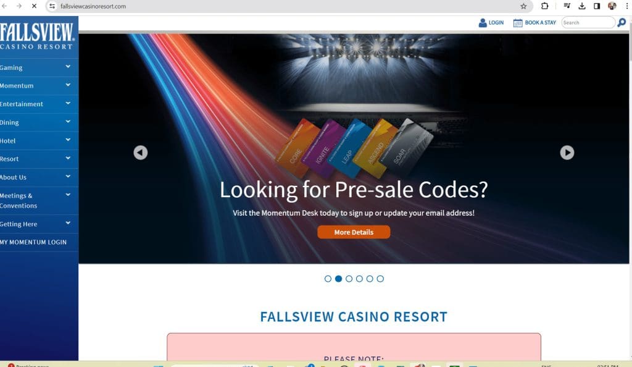Open the browser downloads icon

tap(581, 6)
